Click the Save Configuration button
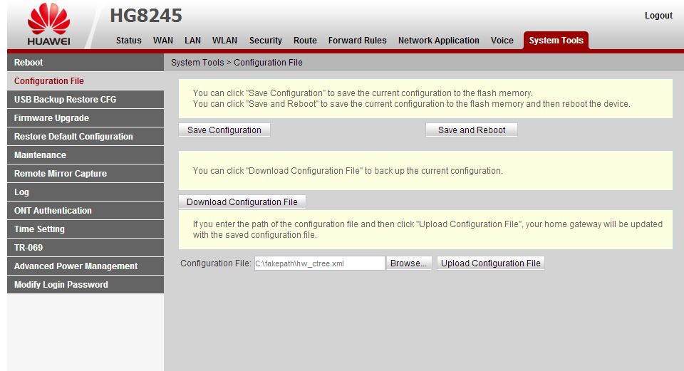This screenshot has height=371, width=684. [224, 130]
